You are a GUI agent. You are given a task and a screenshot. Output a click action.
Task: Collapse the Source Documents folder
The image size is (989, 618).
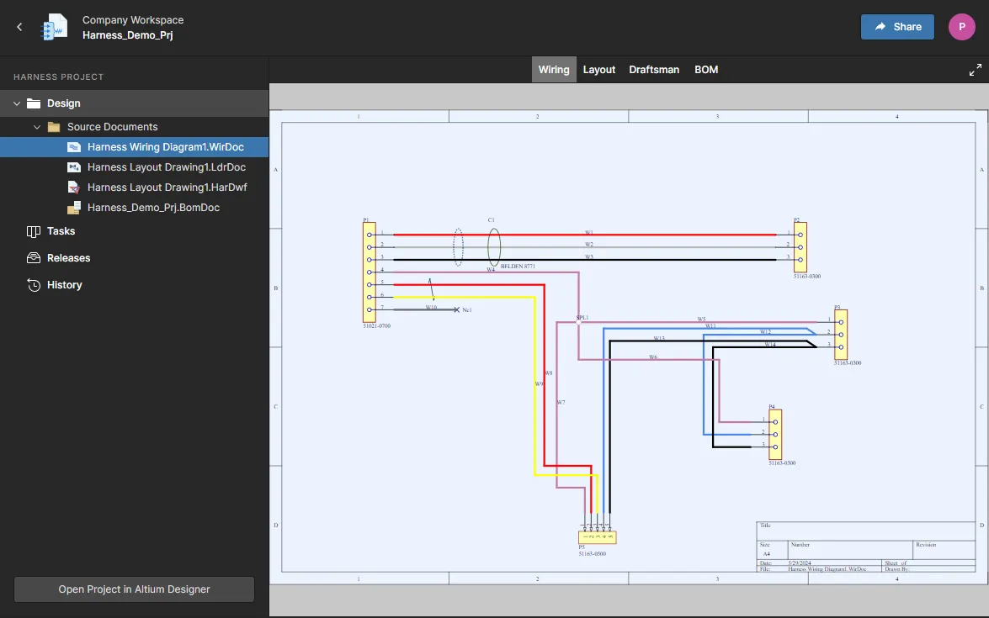(x=37, y=127)
